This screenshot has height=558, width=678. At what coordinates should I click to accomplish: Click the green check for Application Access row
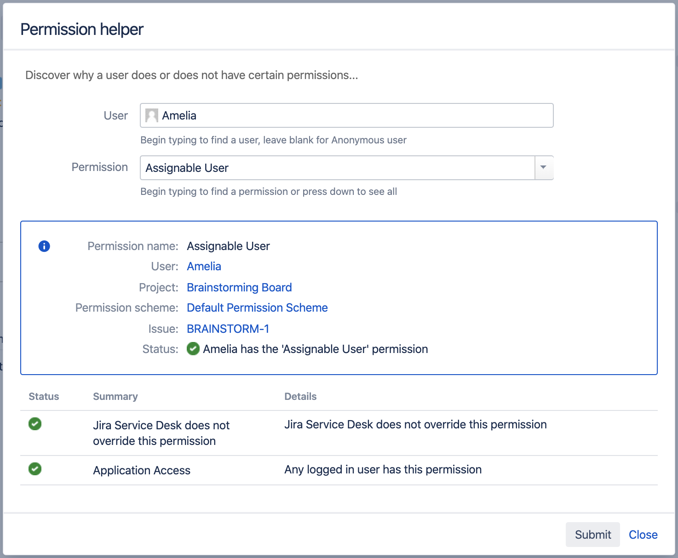pos(35,469)
